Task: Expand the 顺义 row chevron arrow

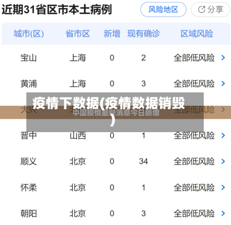Action: 223,161
